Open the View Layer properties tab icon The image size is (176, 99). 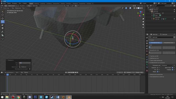point(147,46)
